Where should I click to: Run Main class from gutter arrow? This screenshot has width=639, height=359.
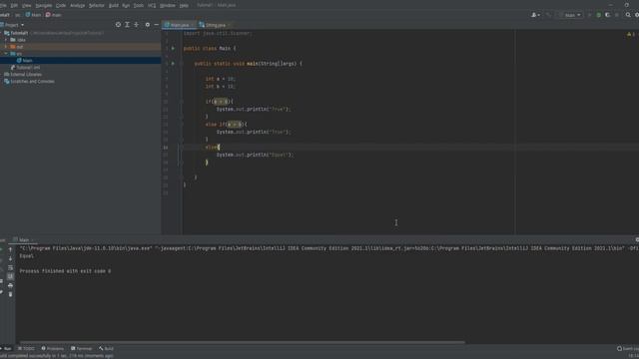tap(173, 49)
